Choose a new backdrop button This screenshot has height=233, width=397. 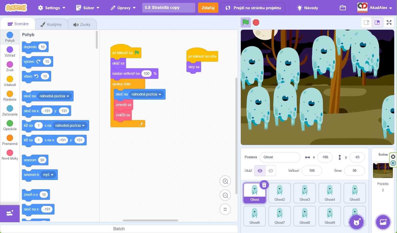pyautogui.click(x=383, y=222)
